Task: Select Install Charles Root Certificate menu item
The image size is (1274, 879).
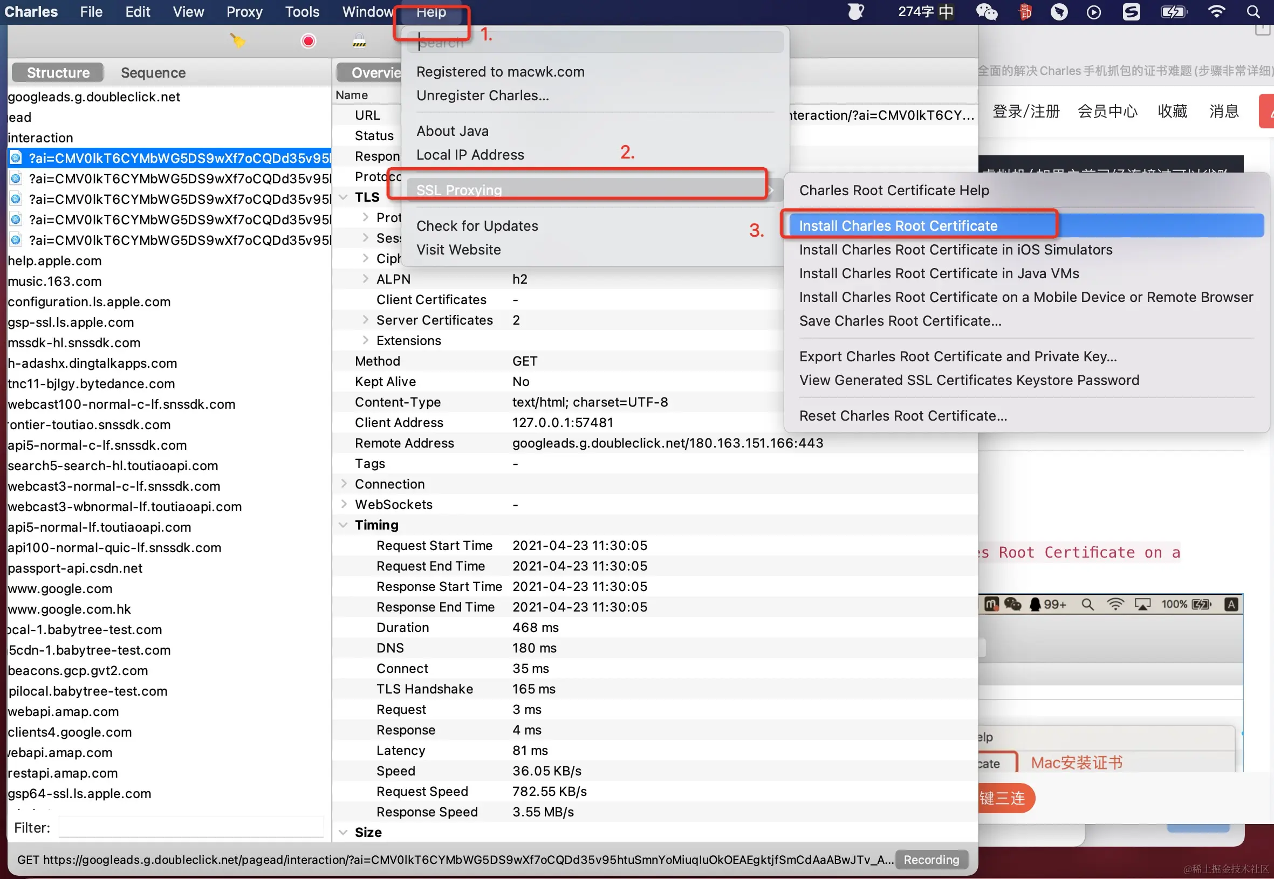Action: [898, 226]
